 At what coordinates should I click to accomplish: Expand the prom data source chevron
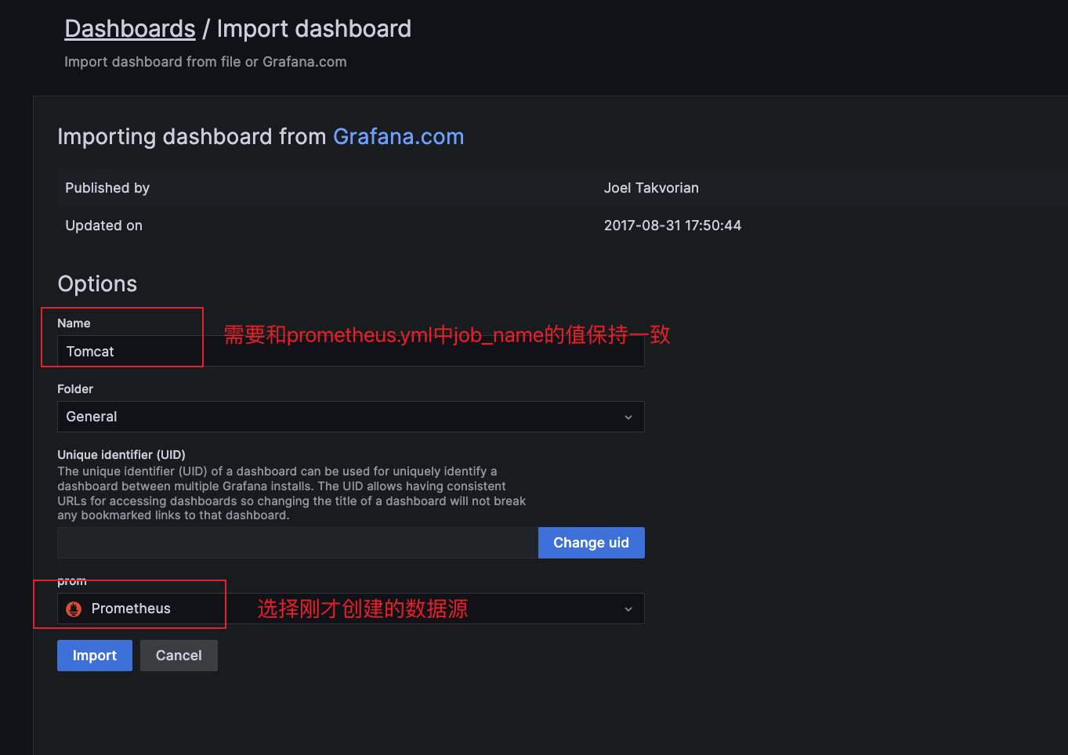[x=628, y=609]
